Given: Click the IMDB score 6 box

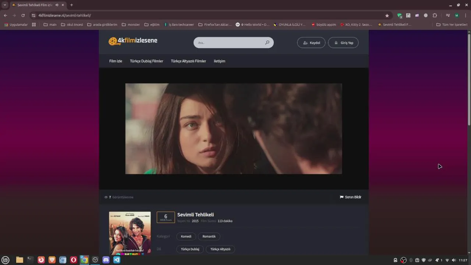Looking at the screenshot, I should (x=166, y=217).
